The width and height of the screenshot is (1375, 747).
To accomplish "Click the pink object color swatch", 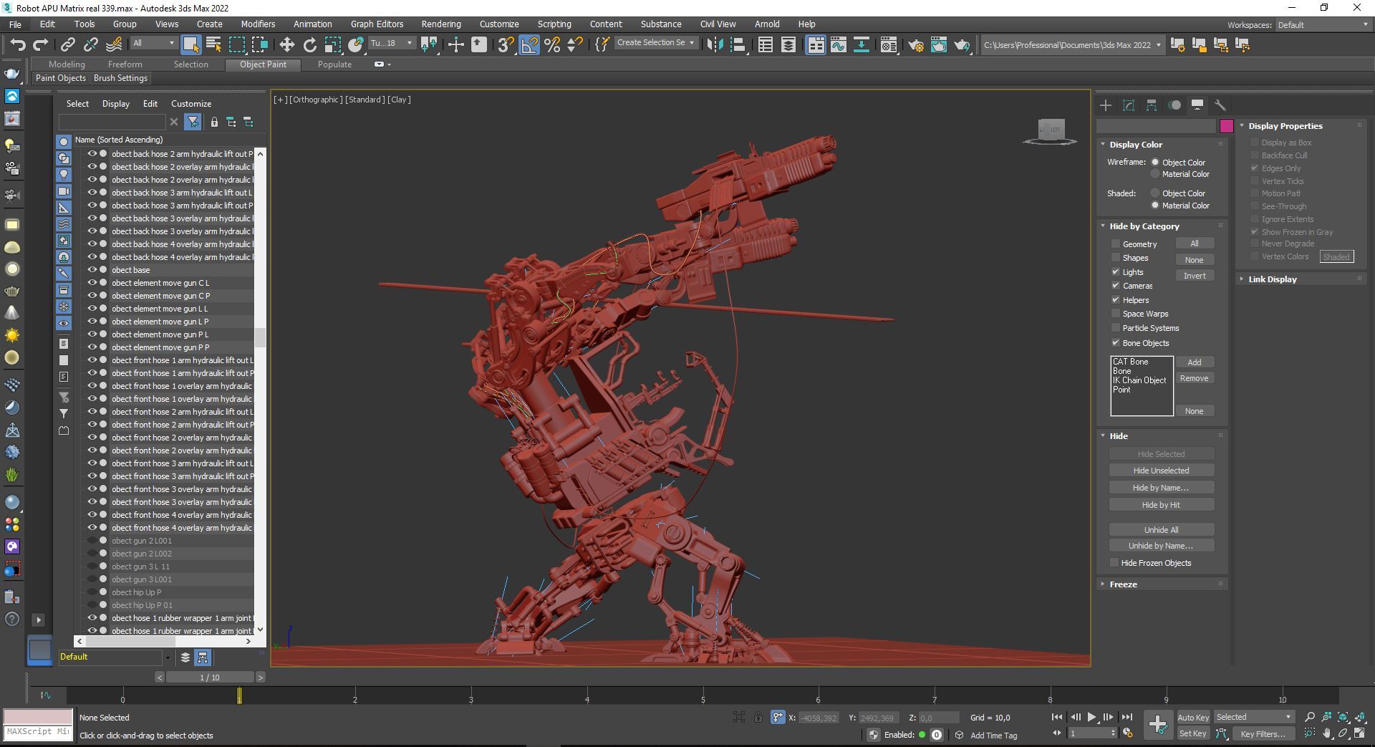I will click(1226, 126).
